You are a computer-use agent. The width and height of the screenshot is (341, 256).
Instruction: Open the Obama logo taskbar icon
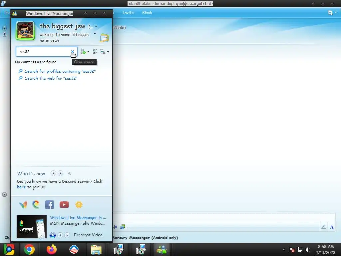74,249
